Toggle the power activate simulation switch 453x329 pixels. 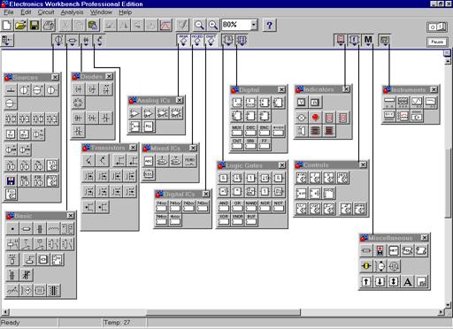pos(437,27)
